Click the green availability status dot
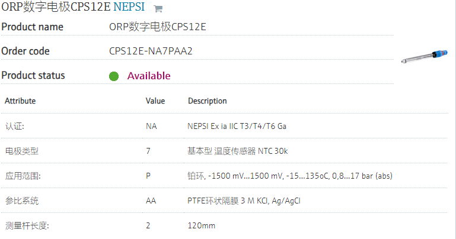The height and width of the screenshot is (239, 456). coord(114,76)
